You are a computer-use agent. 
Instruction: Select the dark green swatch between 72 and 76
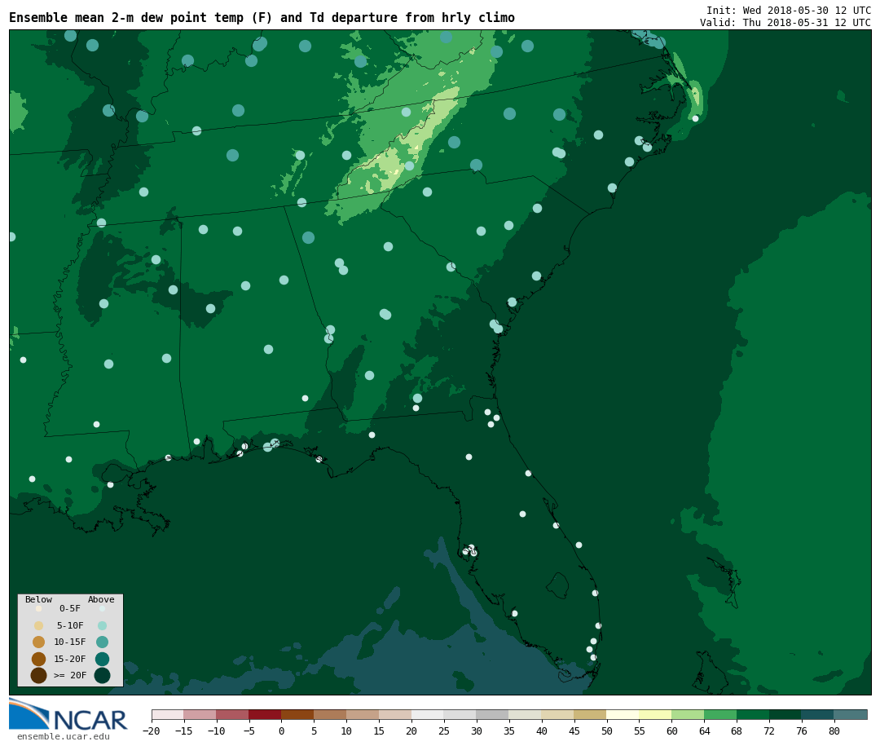coord(785,714)
